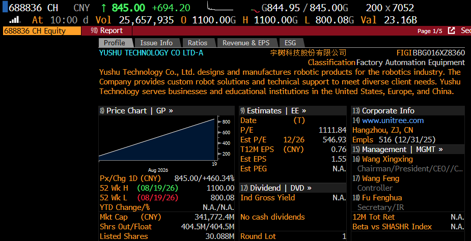
Task: Click the green up-arrow price indicator
Action: click(104, 8)
